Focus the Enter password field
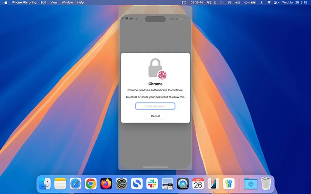The height and width of the screenshot is (194, 311). point(155,106)
